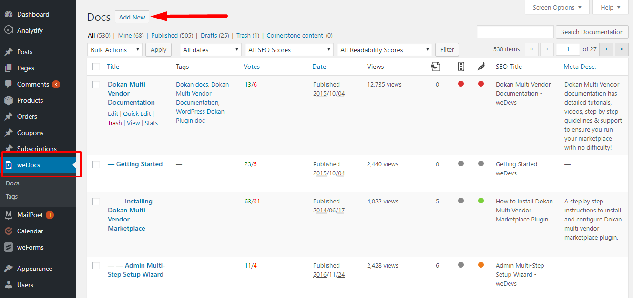Open the Tags submenu item
633x298 pixels.
11,196
